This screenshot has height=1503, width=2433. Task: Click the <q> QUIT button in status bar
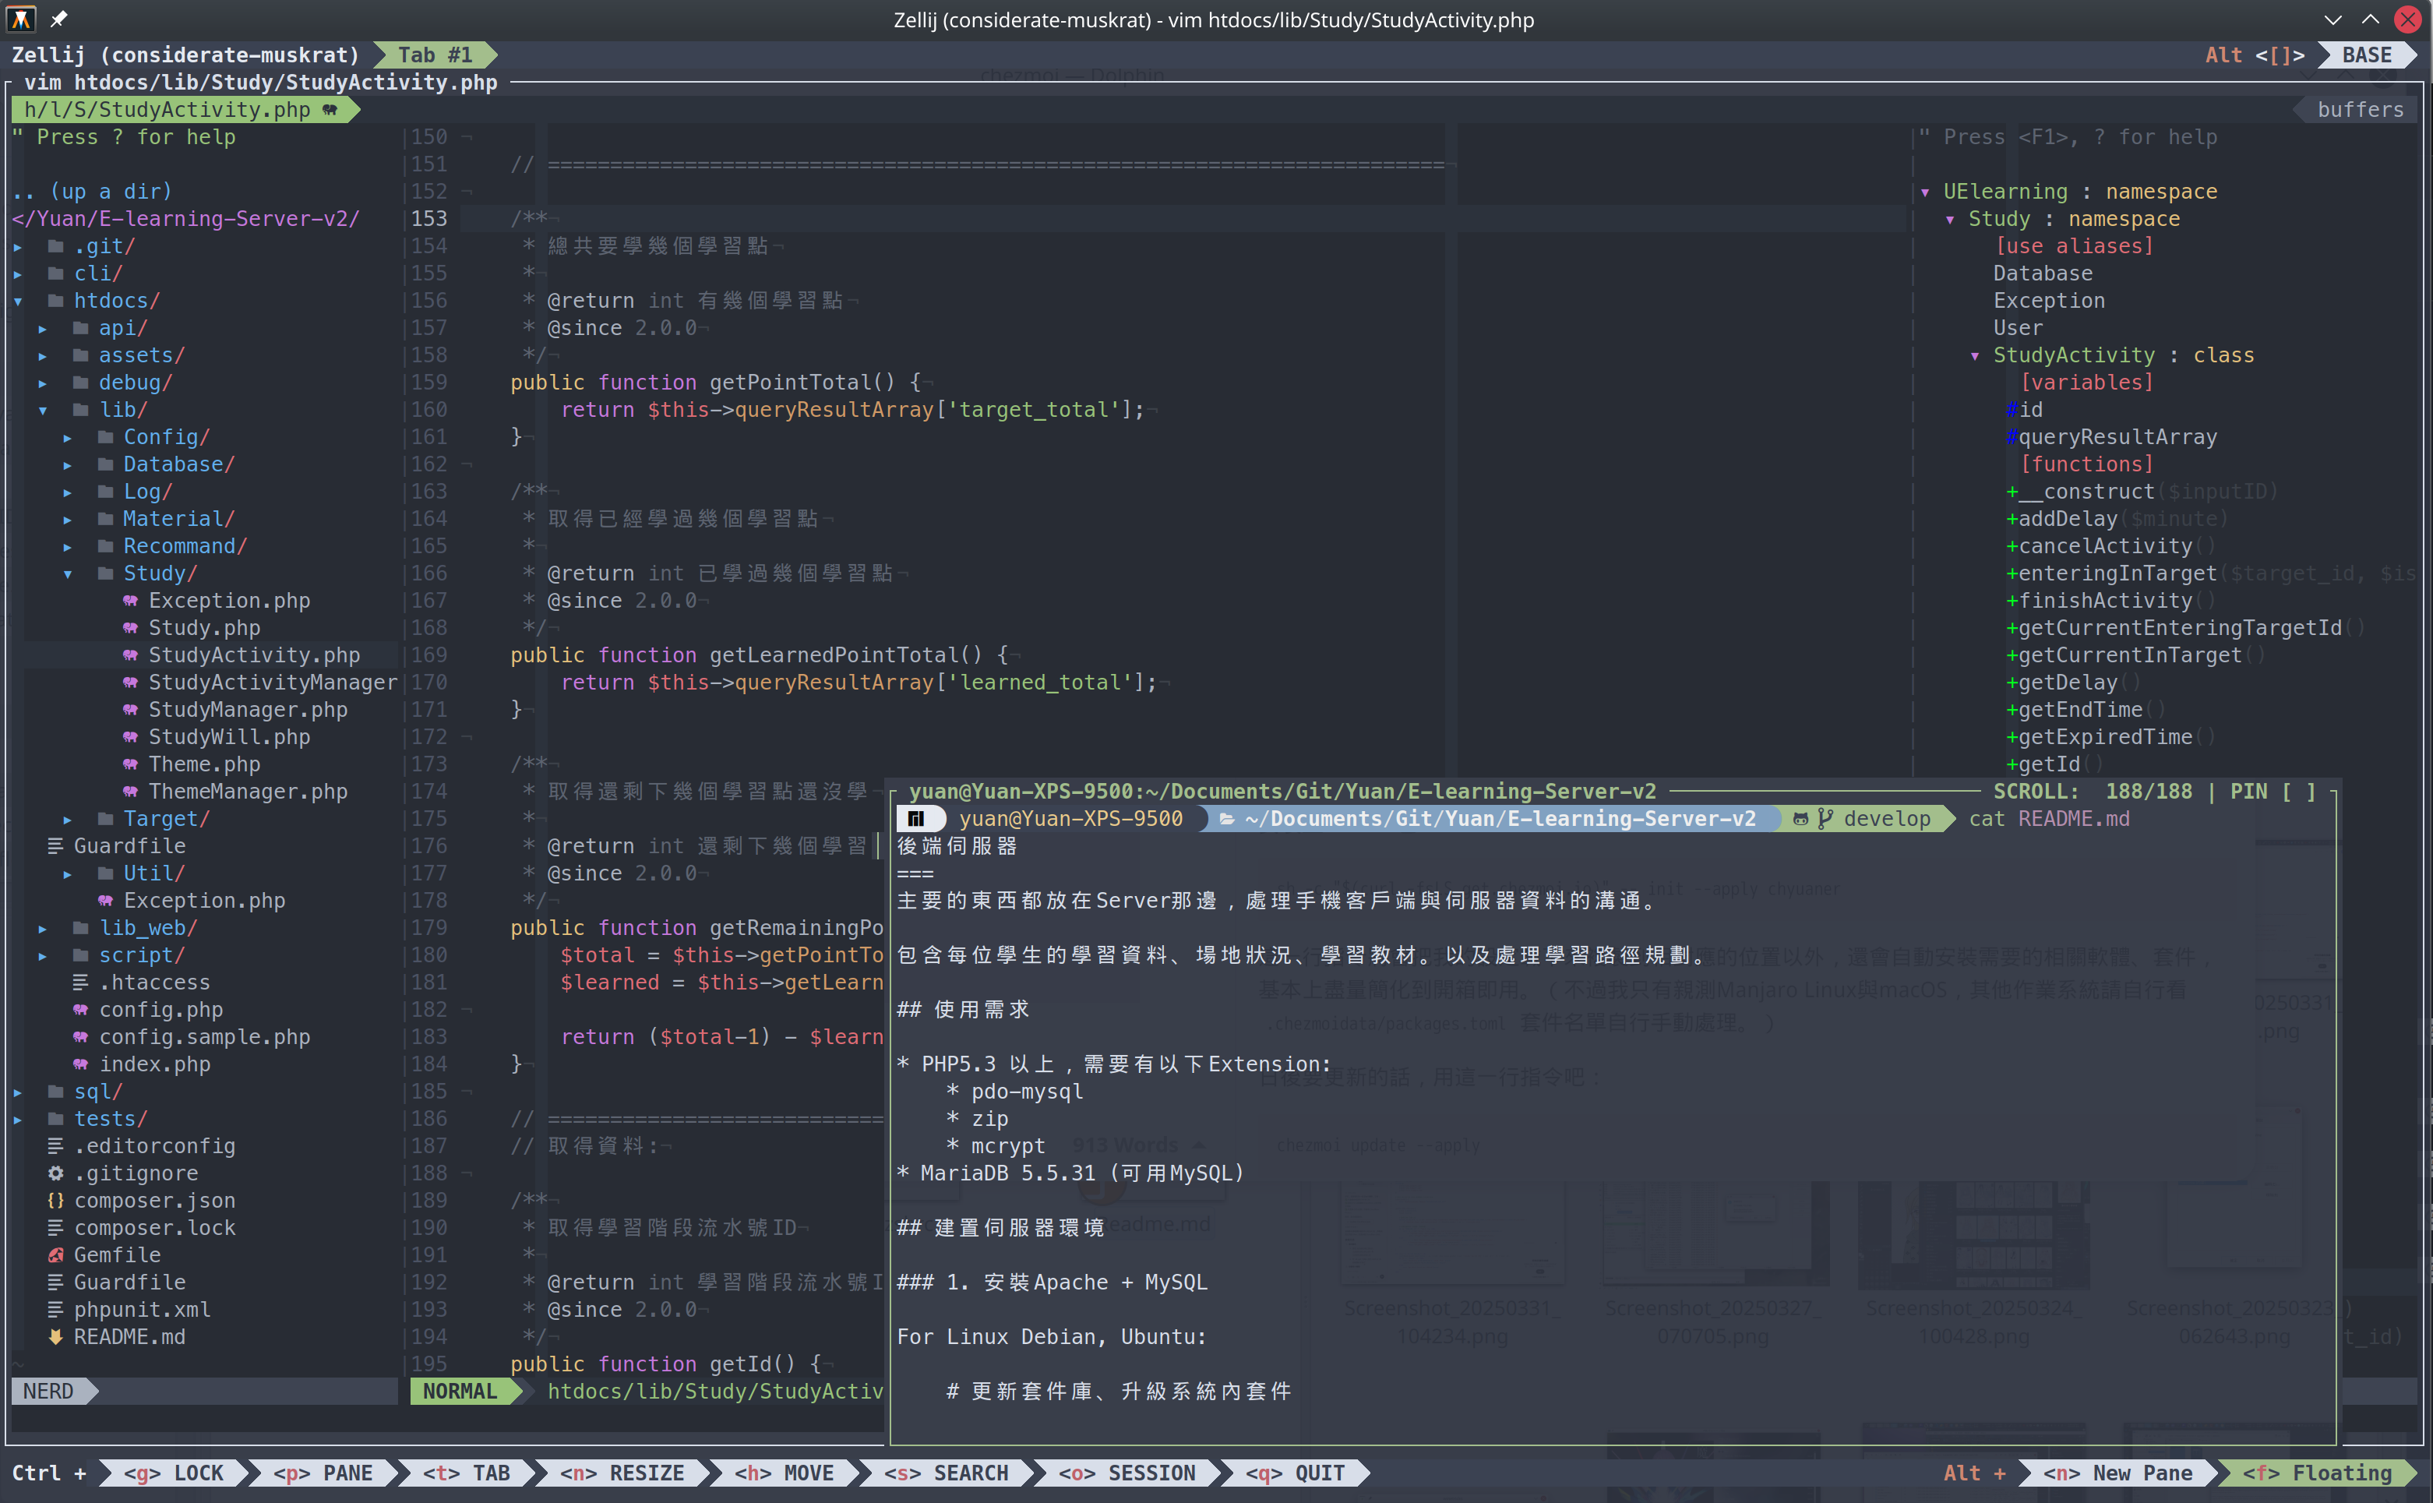coord(1295,1473)
